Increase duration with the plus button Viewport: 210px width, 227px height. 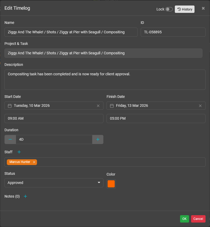click(98, 140)
